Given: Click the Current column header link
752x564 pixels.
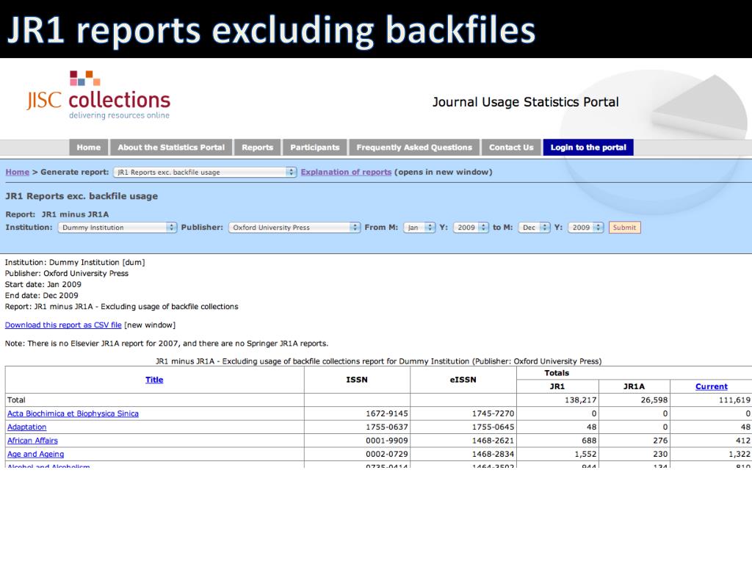Looking at the screenshot, I should (711, 386).
